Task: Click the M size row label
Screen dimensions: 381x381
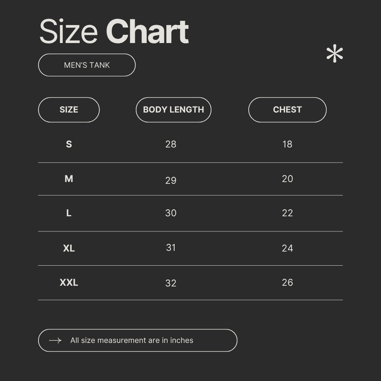Action: [69, 179]
